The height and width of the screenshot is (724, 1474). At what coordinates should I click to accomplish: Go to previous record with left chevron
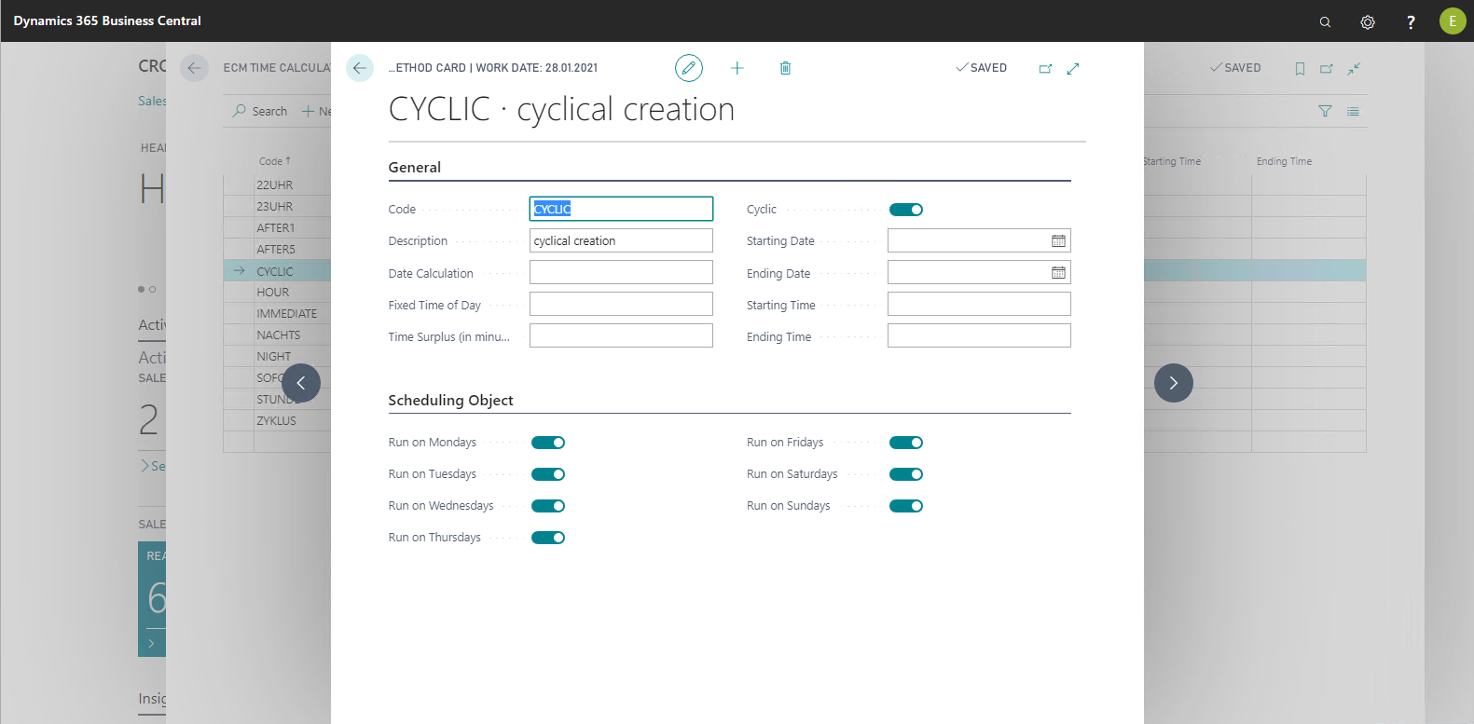pyautogui.click(x=301, y=383)
